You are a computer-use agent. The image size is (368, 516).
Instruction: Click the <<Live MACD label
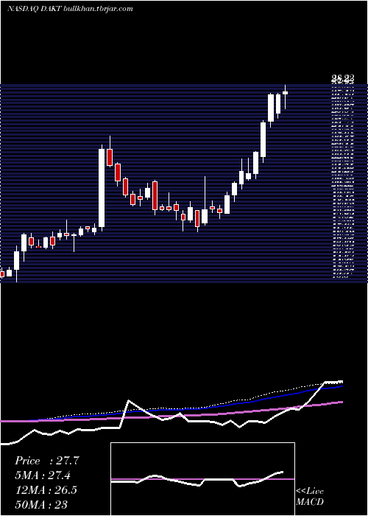click(310, 496)
